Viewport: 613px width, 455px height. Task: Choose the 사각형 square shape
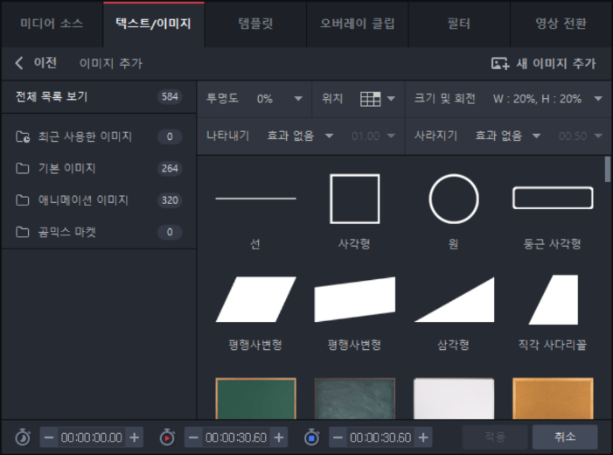pos(354,199)
